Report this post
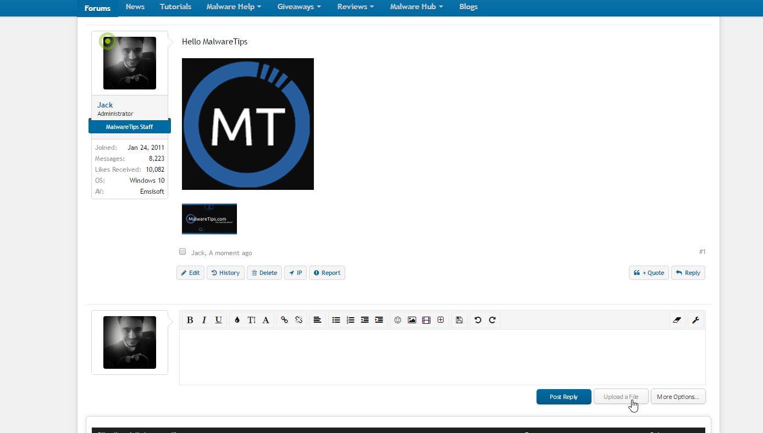763x433 pixels. pos(327,273)
